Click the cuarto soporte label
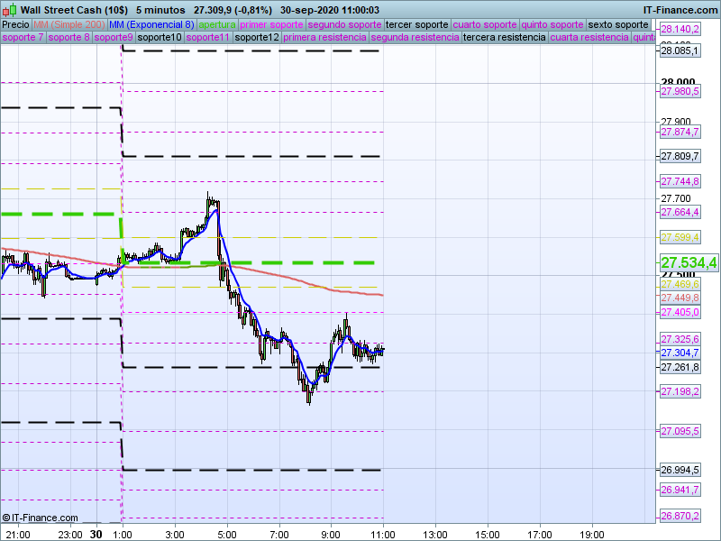Viewport: 721px width, 541px height. pyautogui.click(x=485, y=25)
